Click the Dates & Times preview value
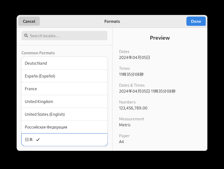 coord(147,91)
